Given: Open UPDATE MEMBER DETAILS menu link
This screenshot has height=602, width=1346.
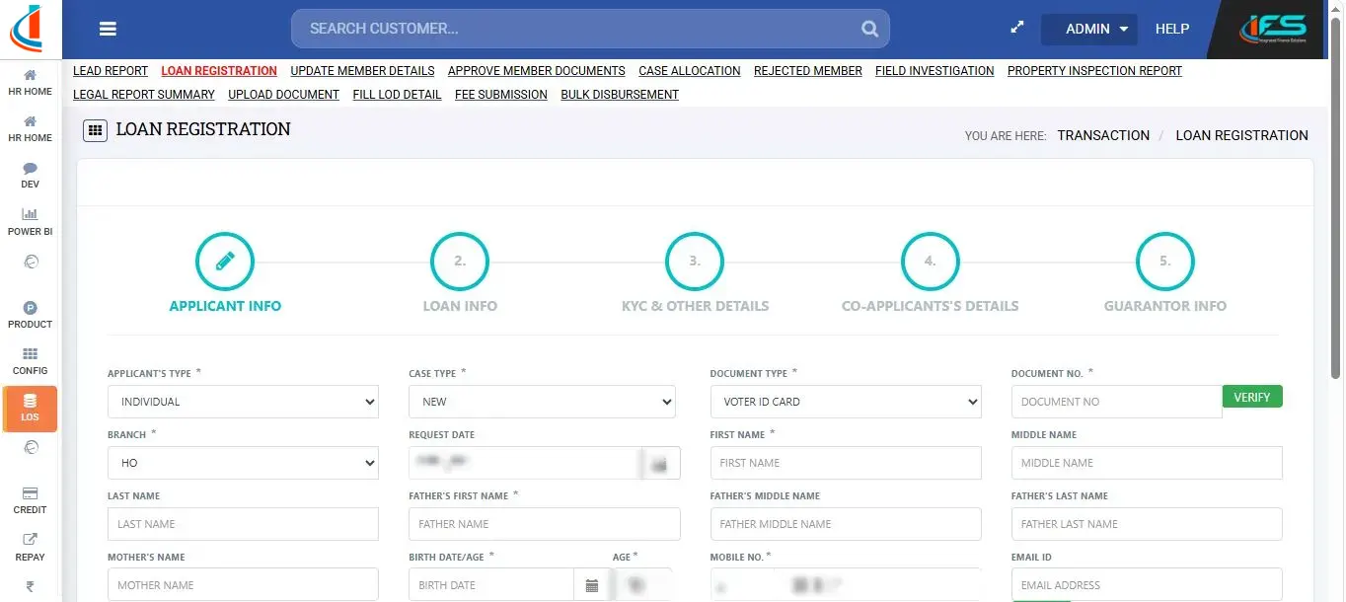Looking at the screenshot, I should click(x=362, y=71).
